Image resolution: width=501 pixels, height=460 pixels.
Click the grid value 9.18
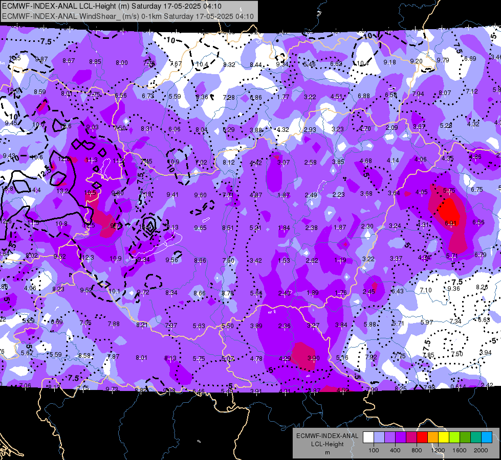pyautogui.click(x=389, y=62)
